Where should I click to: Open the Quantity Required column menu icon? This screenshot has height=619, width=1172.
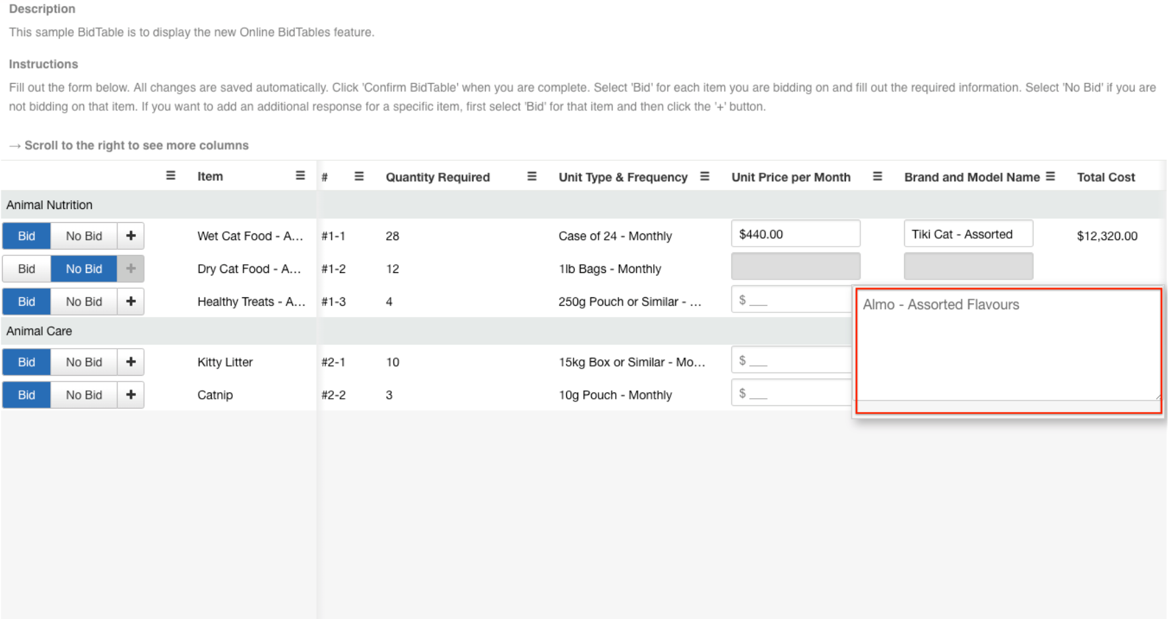click(532, 177)
